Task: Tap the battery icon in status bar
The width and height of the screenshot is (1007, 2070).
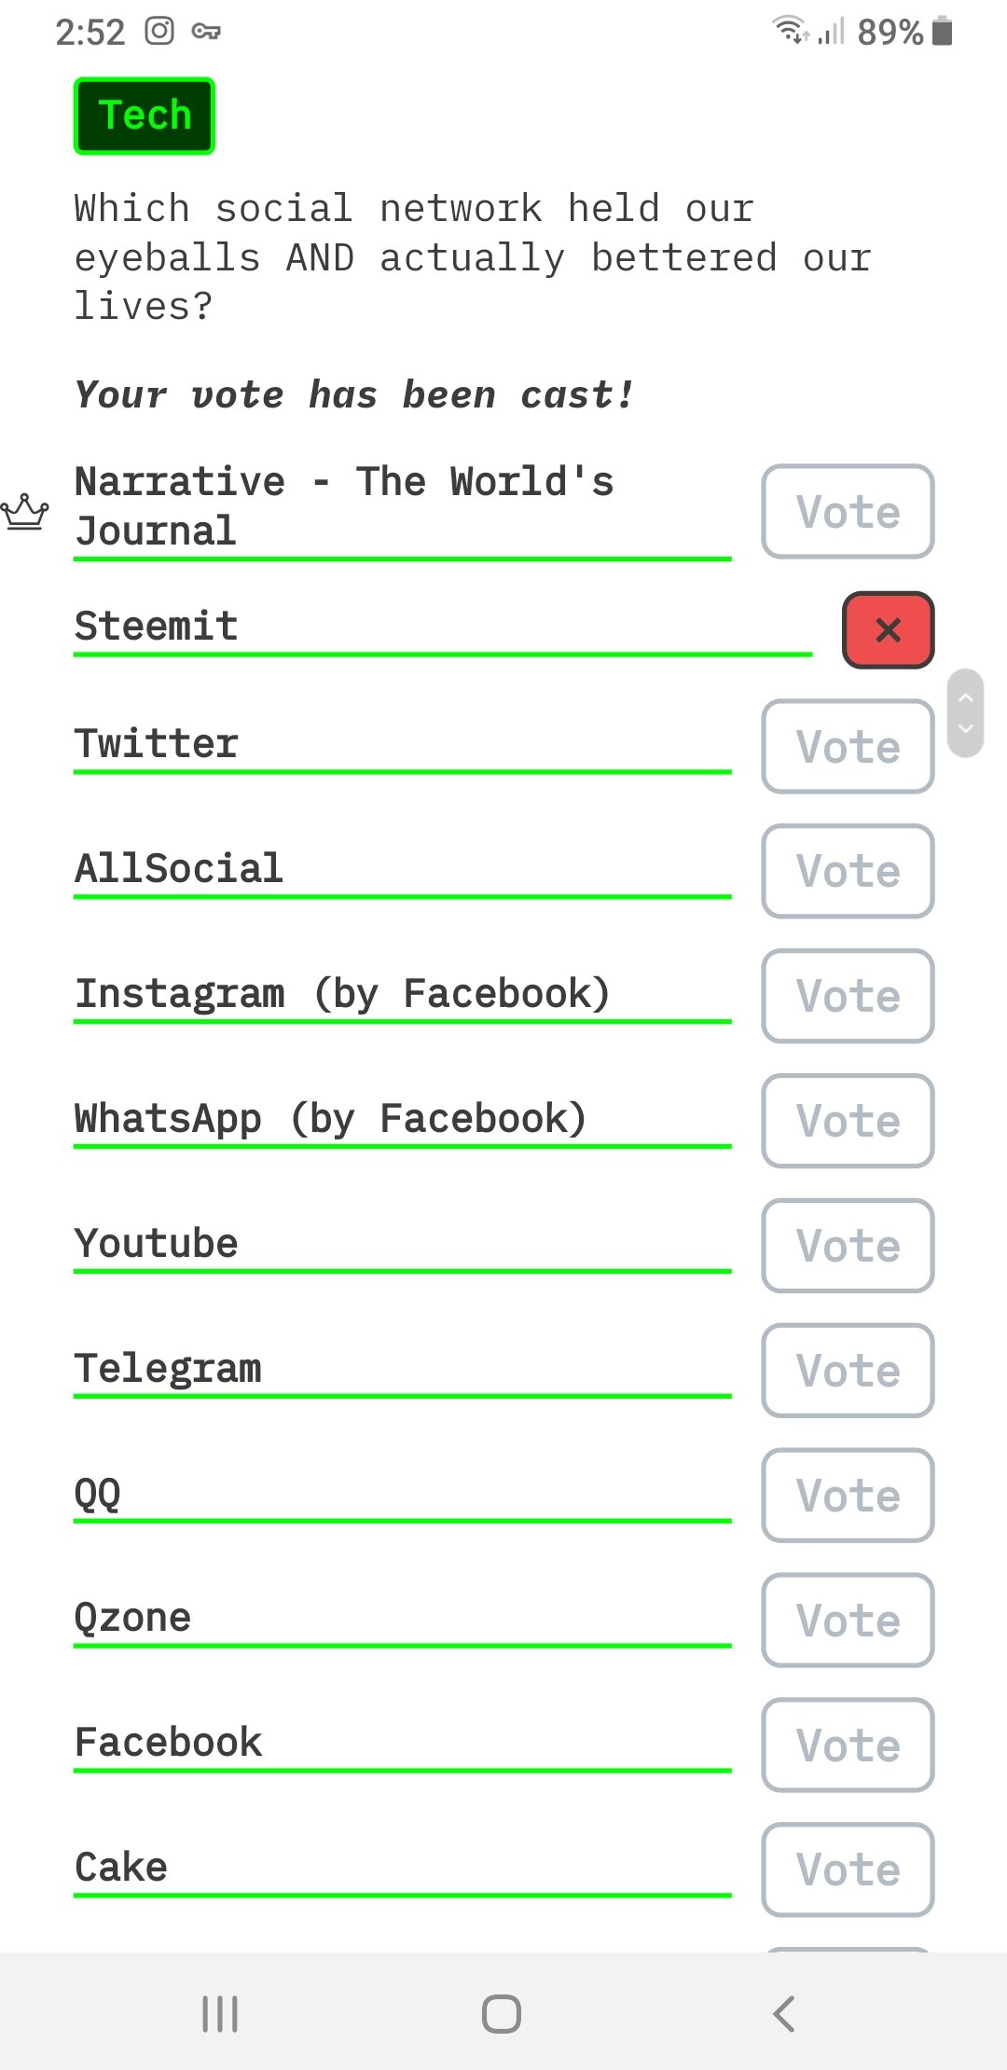Action: [x=943, y=32]
